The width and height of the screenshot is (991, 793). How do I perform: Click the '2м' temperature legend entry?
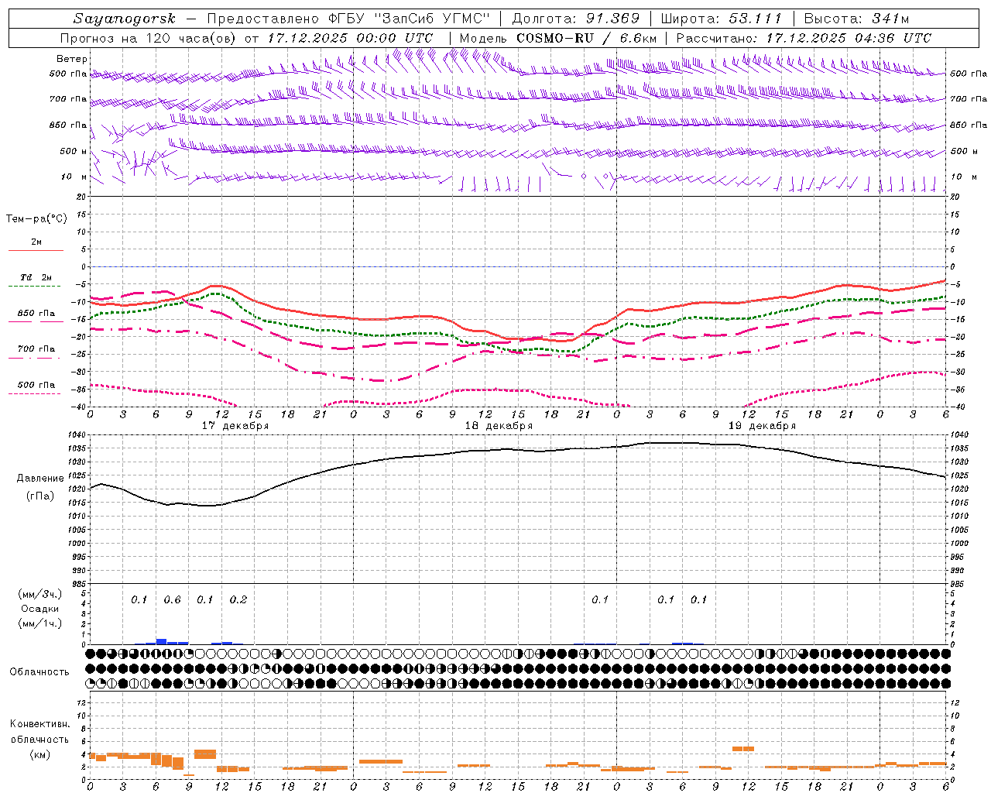point(36,242)
